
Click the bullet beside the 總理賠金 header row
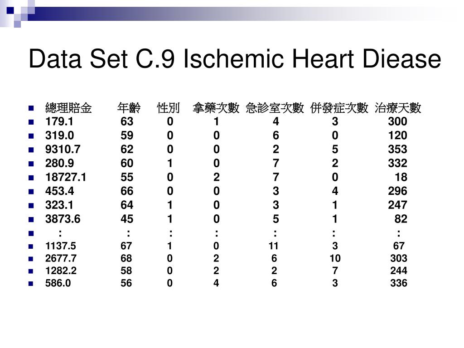click(x=31, y=108)
